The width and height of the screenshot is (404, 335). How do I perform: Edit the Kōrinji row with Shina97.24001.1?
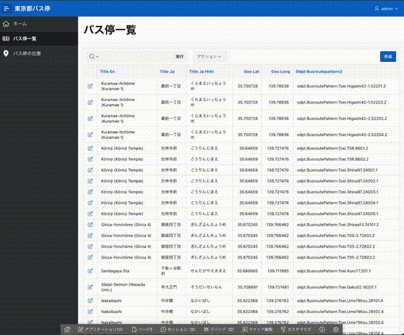click(90, 170)
